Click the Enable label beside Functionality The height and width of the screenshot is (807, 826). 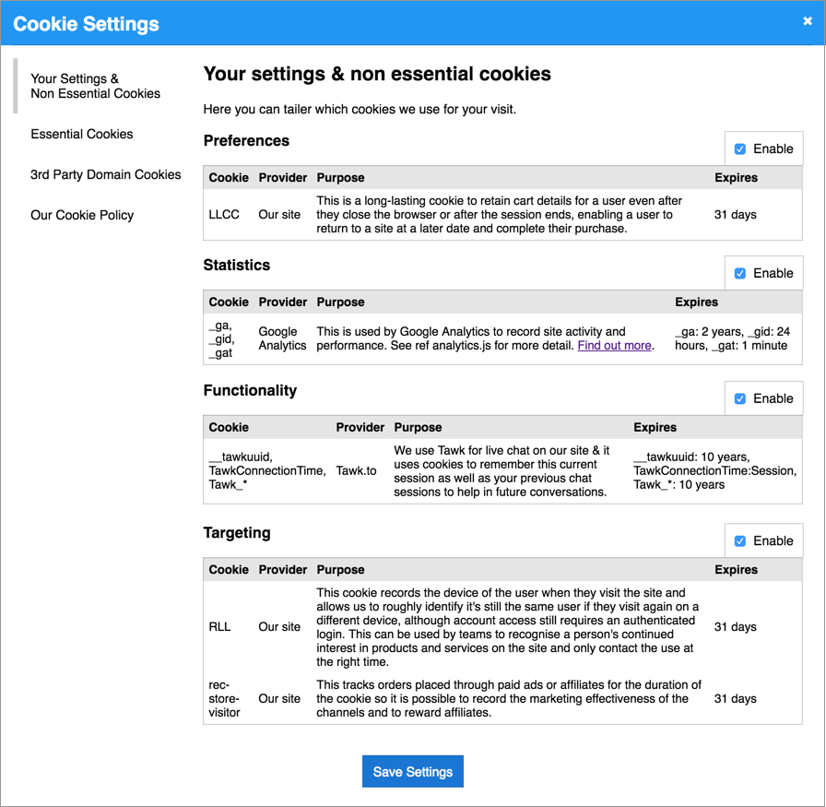click(773, 399)
